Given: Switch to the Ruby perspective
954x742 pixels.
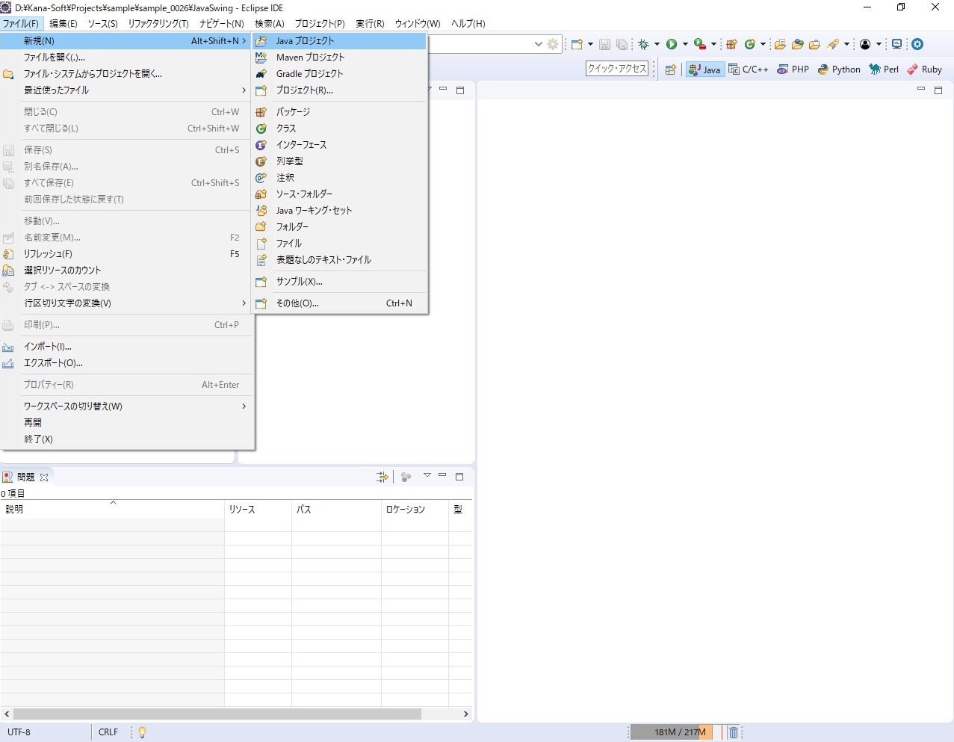Looking at the screenshot, I should 924,69.
